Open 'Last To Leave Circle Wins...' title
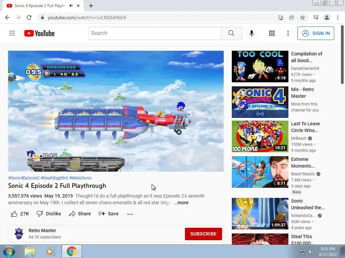 (x=305, y=127)
